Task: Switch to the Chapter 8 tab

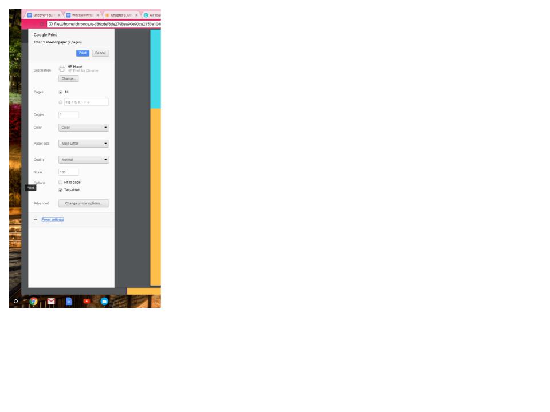Action: (121, 15)
